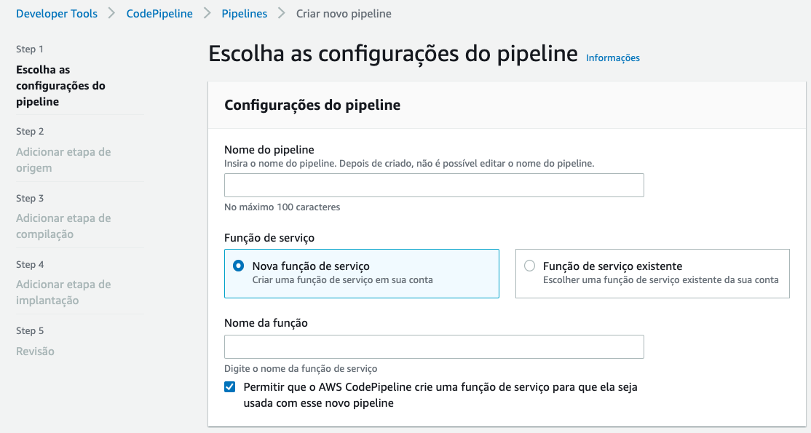Viewport: 811px width, 433px height.
Task: Open the Developer Tools breadcrumb link
Action: (x=57, y=13)
